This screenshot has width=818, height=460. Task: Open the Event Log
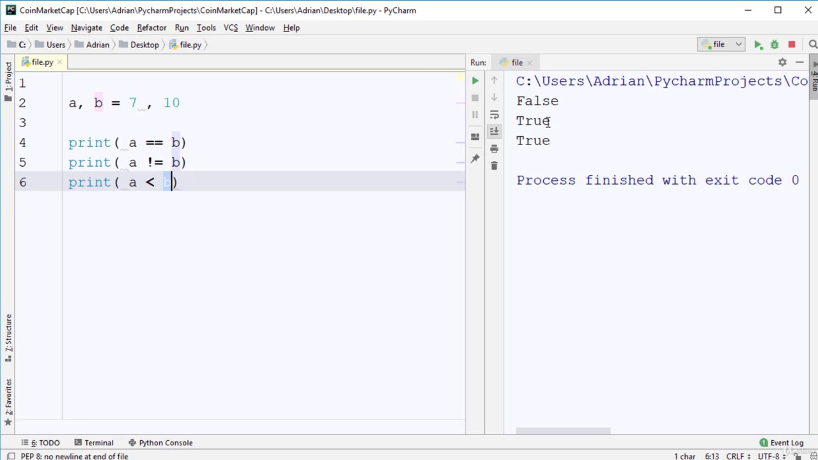coord(781,443)
